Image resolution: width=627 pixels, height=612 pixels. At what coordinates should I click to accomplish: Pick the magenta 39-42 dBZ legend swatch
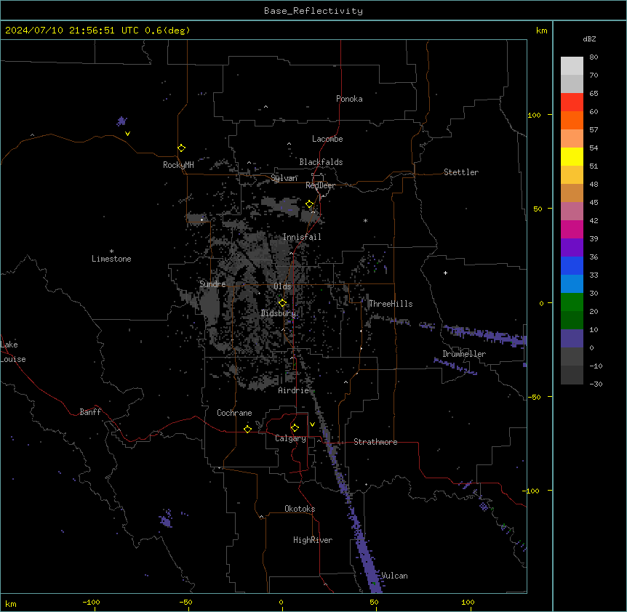(x=572, y=229)
